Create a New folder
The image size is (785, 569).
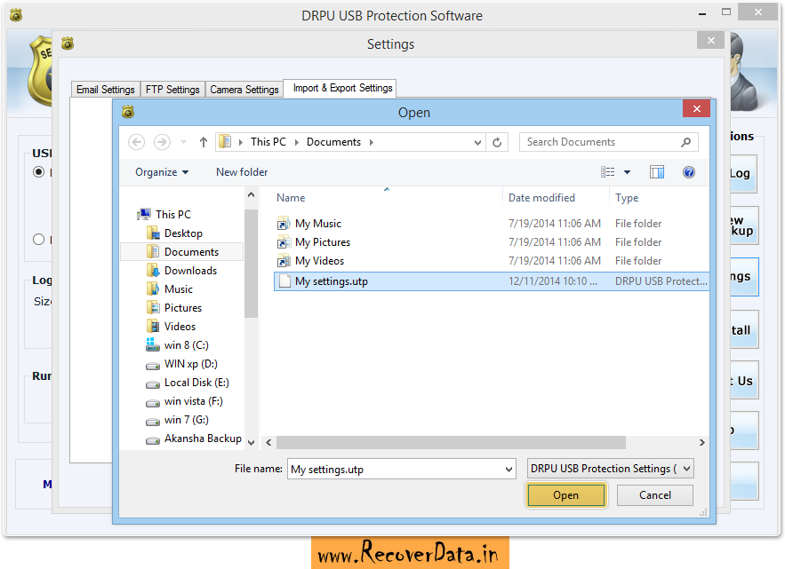[x=242, y=172]
